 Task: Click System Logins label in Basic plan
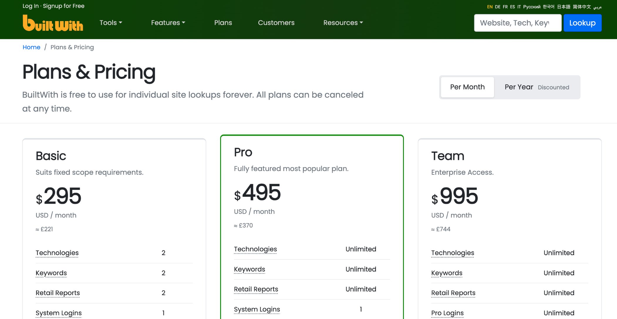click(x=58, y=313)
